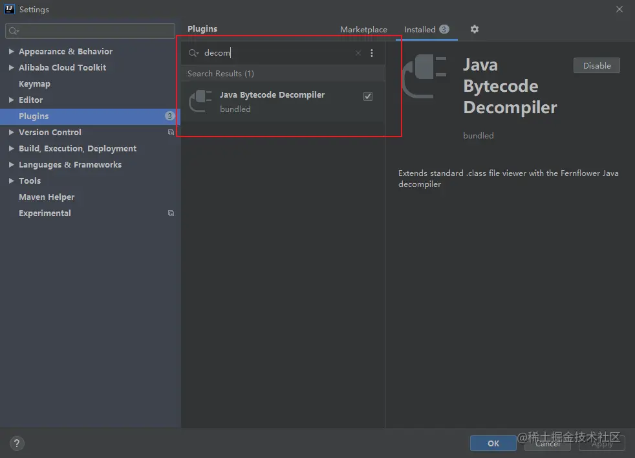Click the plugin settings gear icon
Viewport: 635px width, 458px height.
point(475,29)
